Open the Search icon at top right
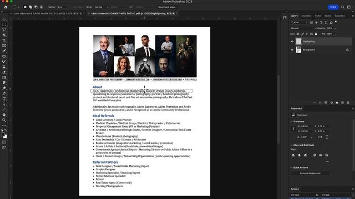 (343, 7)
